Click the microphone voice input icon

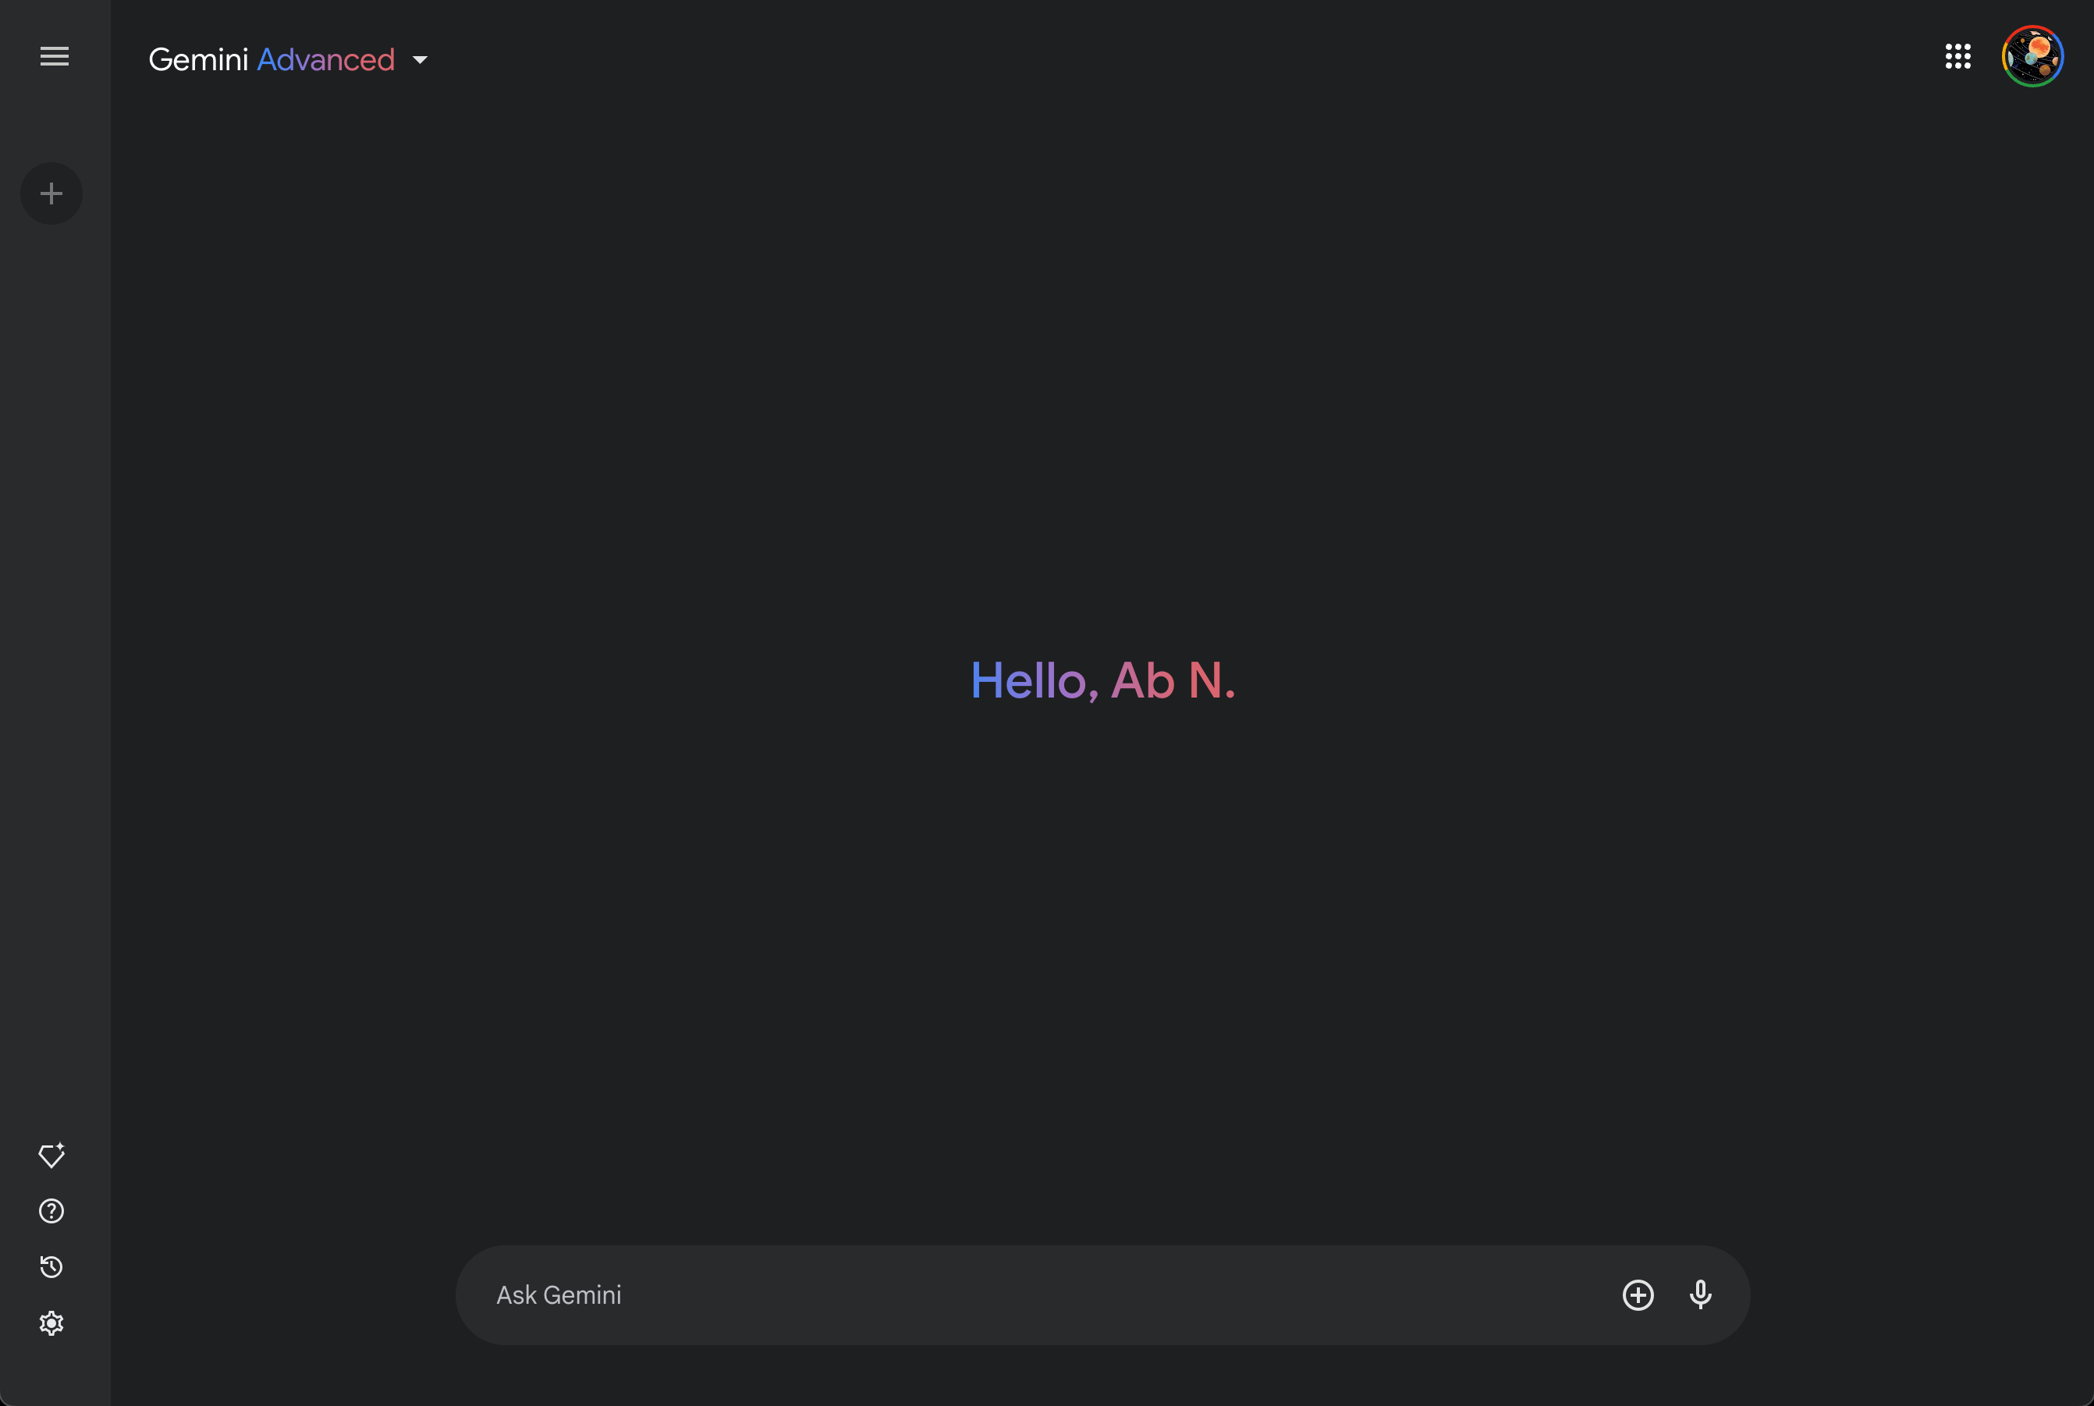pyautogui.click(x=1701, y=1294)
